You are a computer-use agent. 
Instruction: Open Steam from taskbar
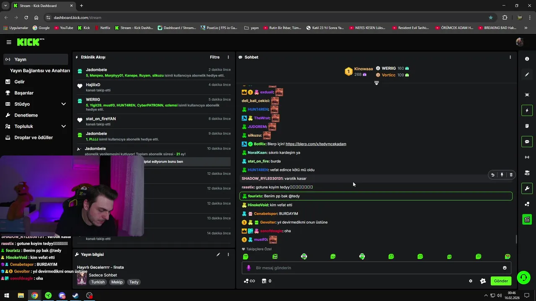(x=75, y=296)
